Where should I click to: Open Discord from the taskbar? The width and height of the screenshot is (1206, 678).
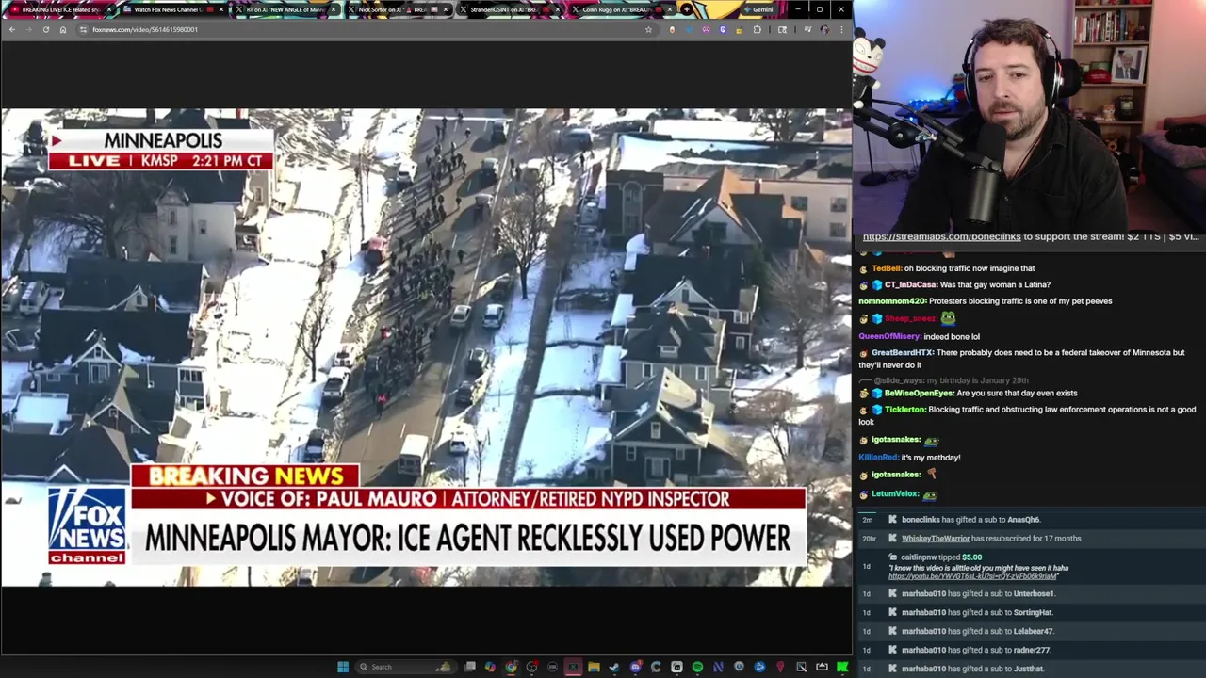635,667
